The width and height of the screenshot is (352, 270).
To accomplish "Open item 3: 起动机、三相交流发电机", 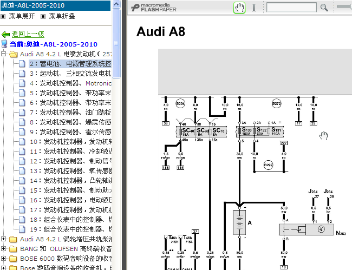I will 70,74.
